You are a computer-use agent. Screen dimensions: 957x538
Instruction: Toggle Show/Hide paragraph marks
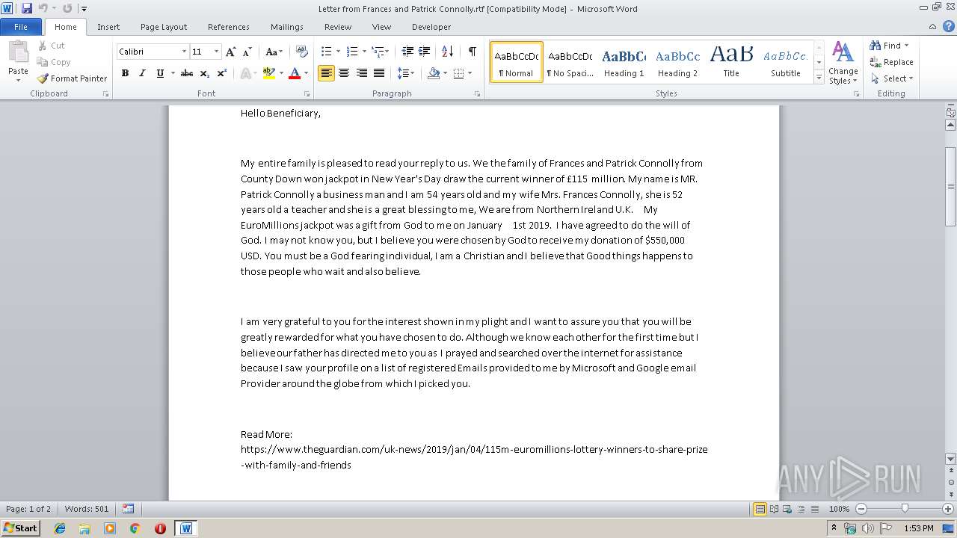coord(473,52)
